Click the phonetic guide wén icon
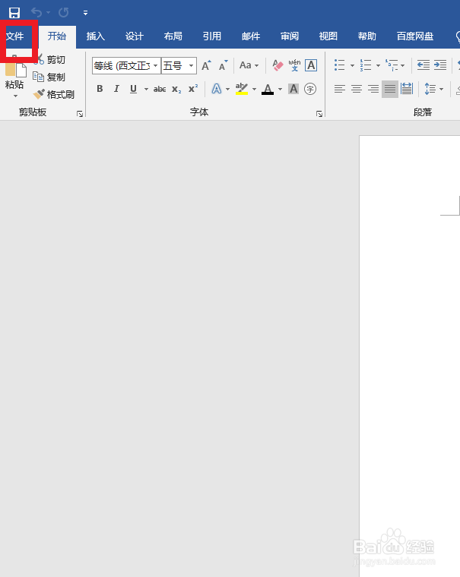Viewport: 460px width, 577px height. [x=294, y=65]
